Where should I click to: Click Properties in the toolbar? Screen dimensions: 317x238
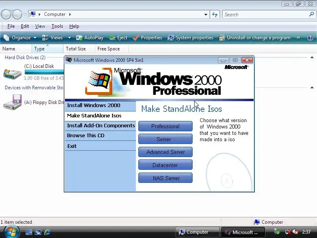click(x=147, y=38)
